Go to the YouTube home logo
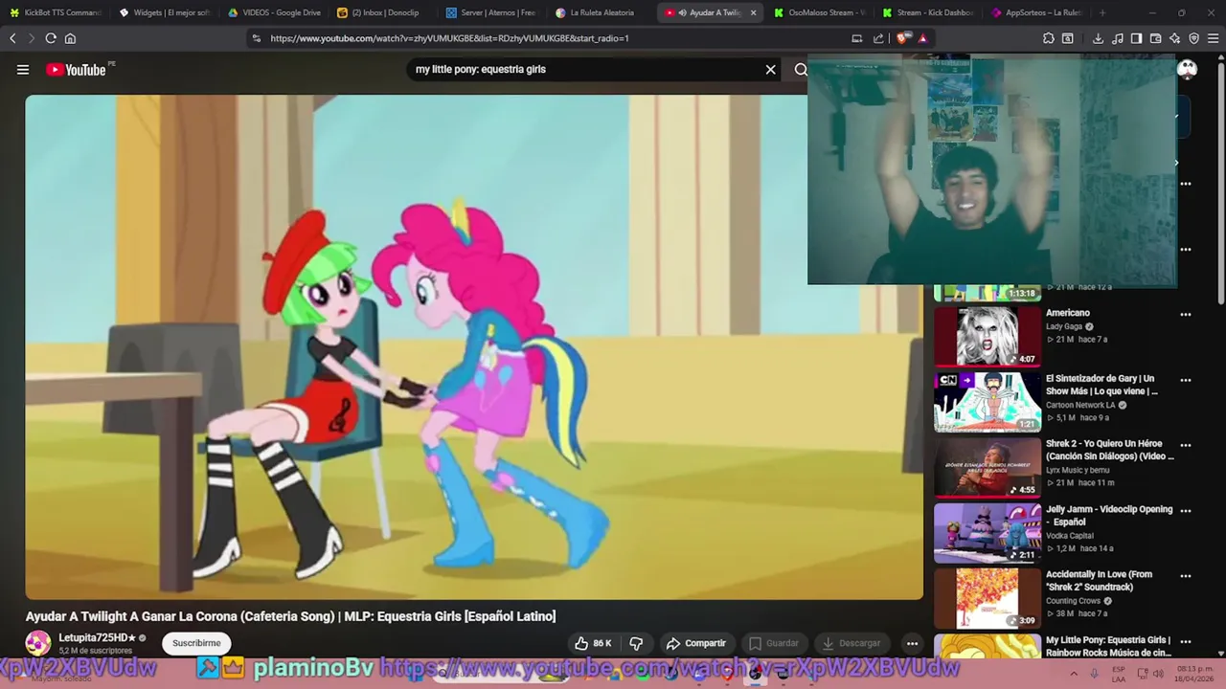 [76, 70]
